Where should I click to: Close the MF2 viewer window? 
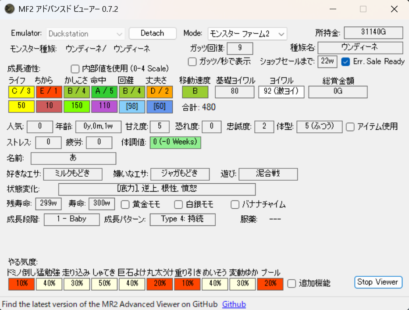click(394, 9)
